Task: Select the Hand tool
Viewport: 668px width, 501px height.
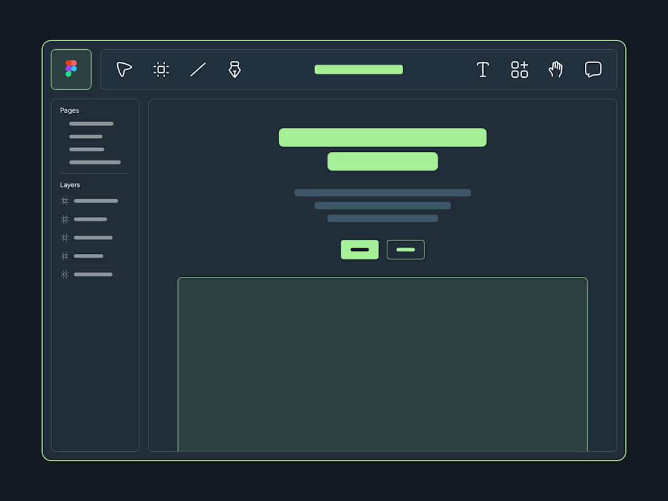Action: tap(556, 69)
